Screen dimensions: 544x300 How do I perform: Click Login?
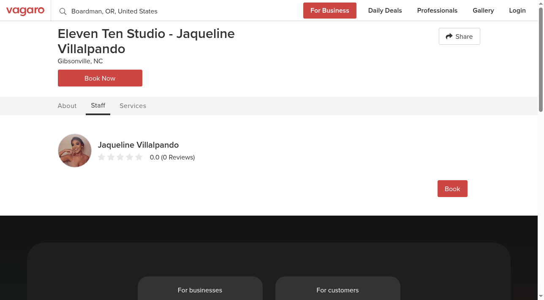click(517, 11)
